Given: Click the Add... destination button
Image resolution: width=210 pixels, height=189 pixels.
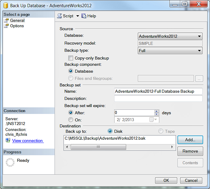Looking at the screenshot, I should click(190, 140).
